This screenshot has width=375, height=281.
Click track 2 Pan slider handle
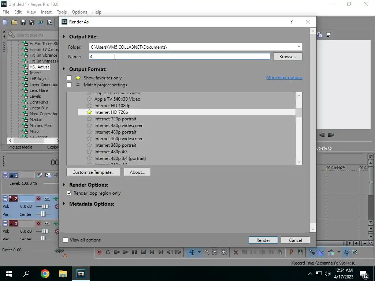pos(43,214)
